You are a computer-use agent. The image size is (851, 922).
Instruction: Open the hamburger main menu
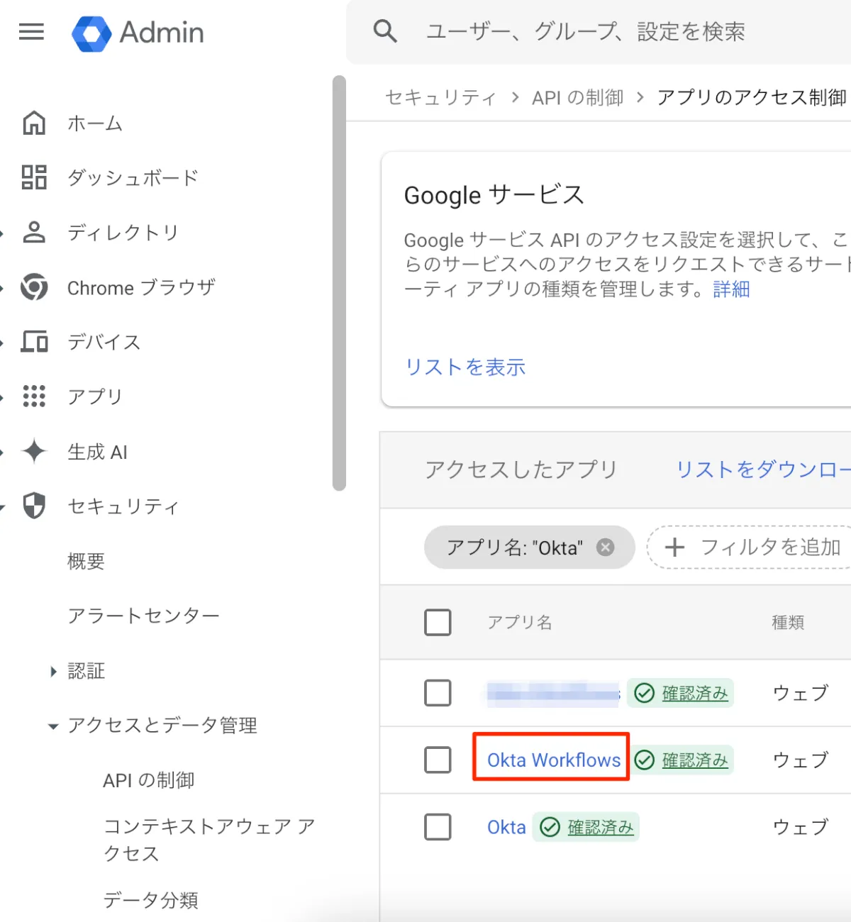[x=31, y=32]
